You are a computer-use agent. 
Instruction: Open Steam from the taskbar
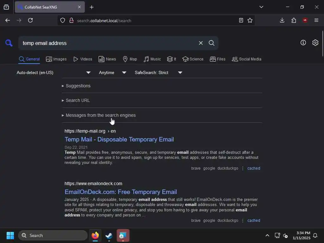pos(109,235)
